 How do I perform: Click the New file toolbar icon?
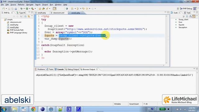coord(3,9)
